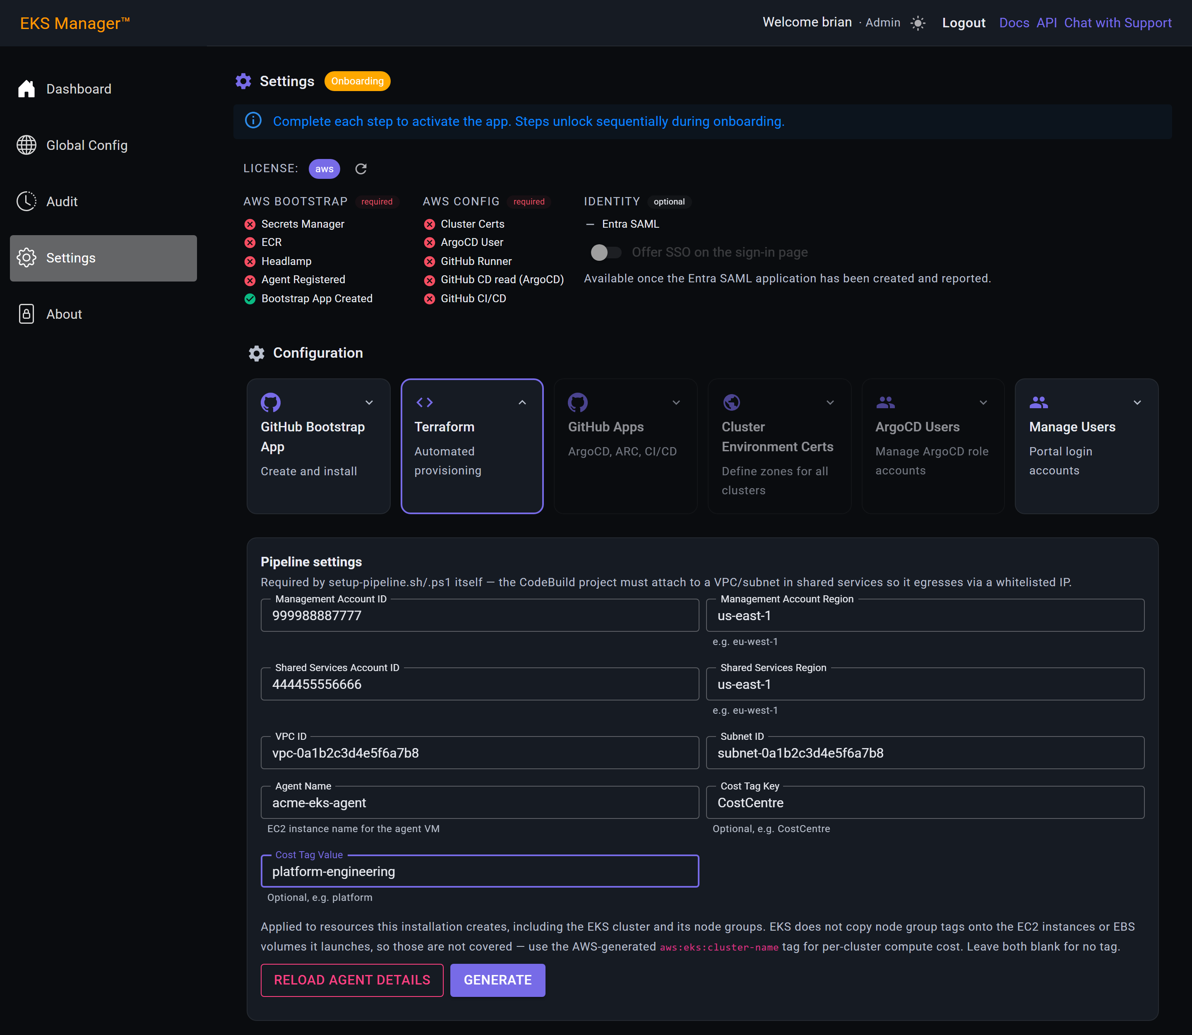Toggle Offer SSO on the sign-in page switch
This screenshot has height=1035, width=1192.
coord(605,253)
